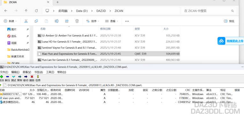Viewport: 244px width, 118px height.
Task: Click the Copy icon in Explorer toolbar
Action: coord(36,21)
